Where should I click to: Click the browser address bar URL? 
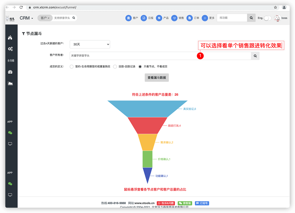pos(55,7)
